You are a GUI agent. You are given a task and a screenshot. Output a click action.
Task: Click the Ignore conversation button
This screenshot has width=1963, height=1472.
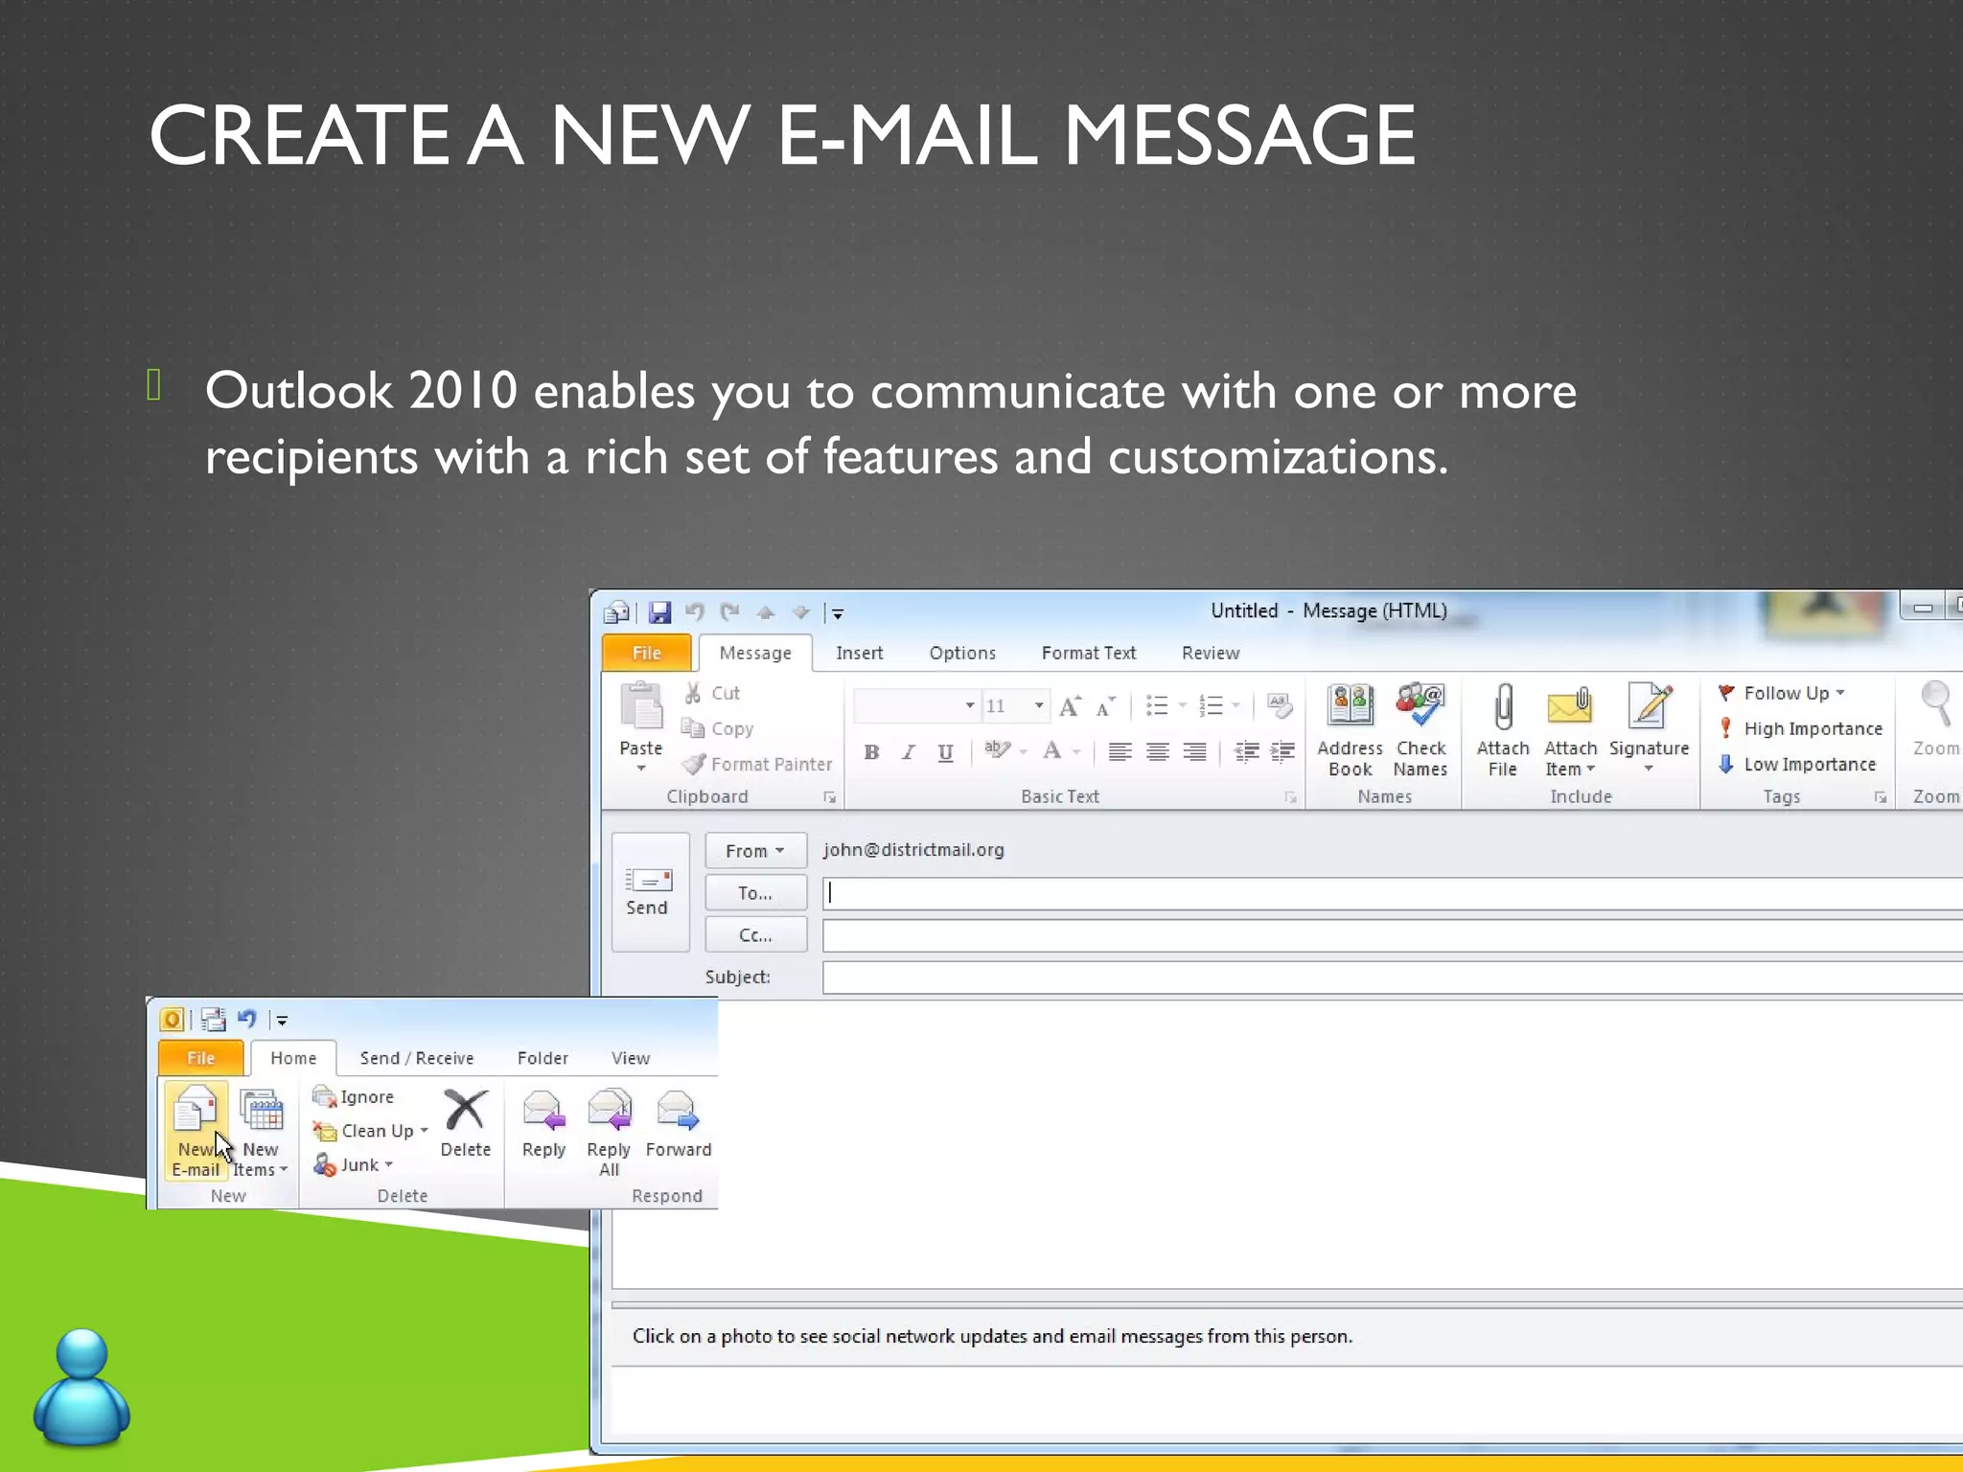(354, 1097)
